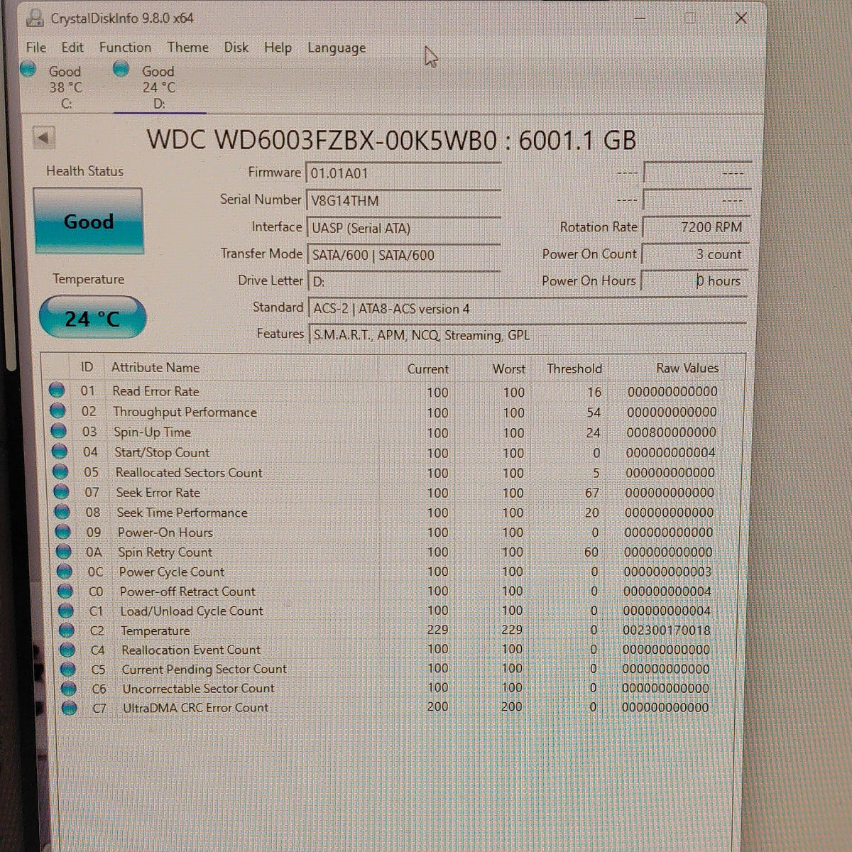The image size is (852, 852).
Task: Click the Power On Hours value 0 hours
Action: click(x=694, y=281)
